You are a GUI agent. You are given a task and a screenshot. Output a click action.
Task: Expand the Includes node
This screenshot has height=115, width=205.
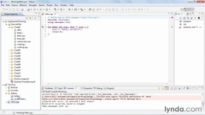click(x=6, y=90)
